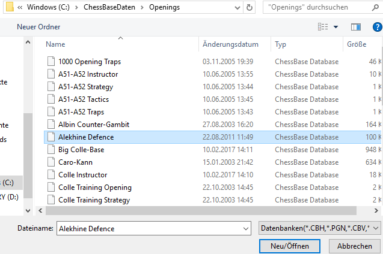The width and height of the screenshot is (383, 254).
Task: Select the Colle Training Opening file icon
Action: pos(51,188)
